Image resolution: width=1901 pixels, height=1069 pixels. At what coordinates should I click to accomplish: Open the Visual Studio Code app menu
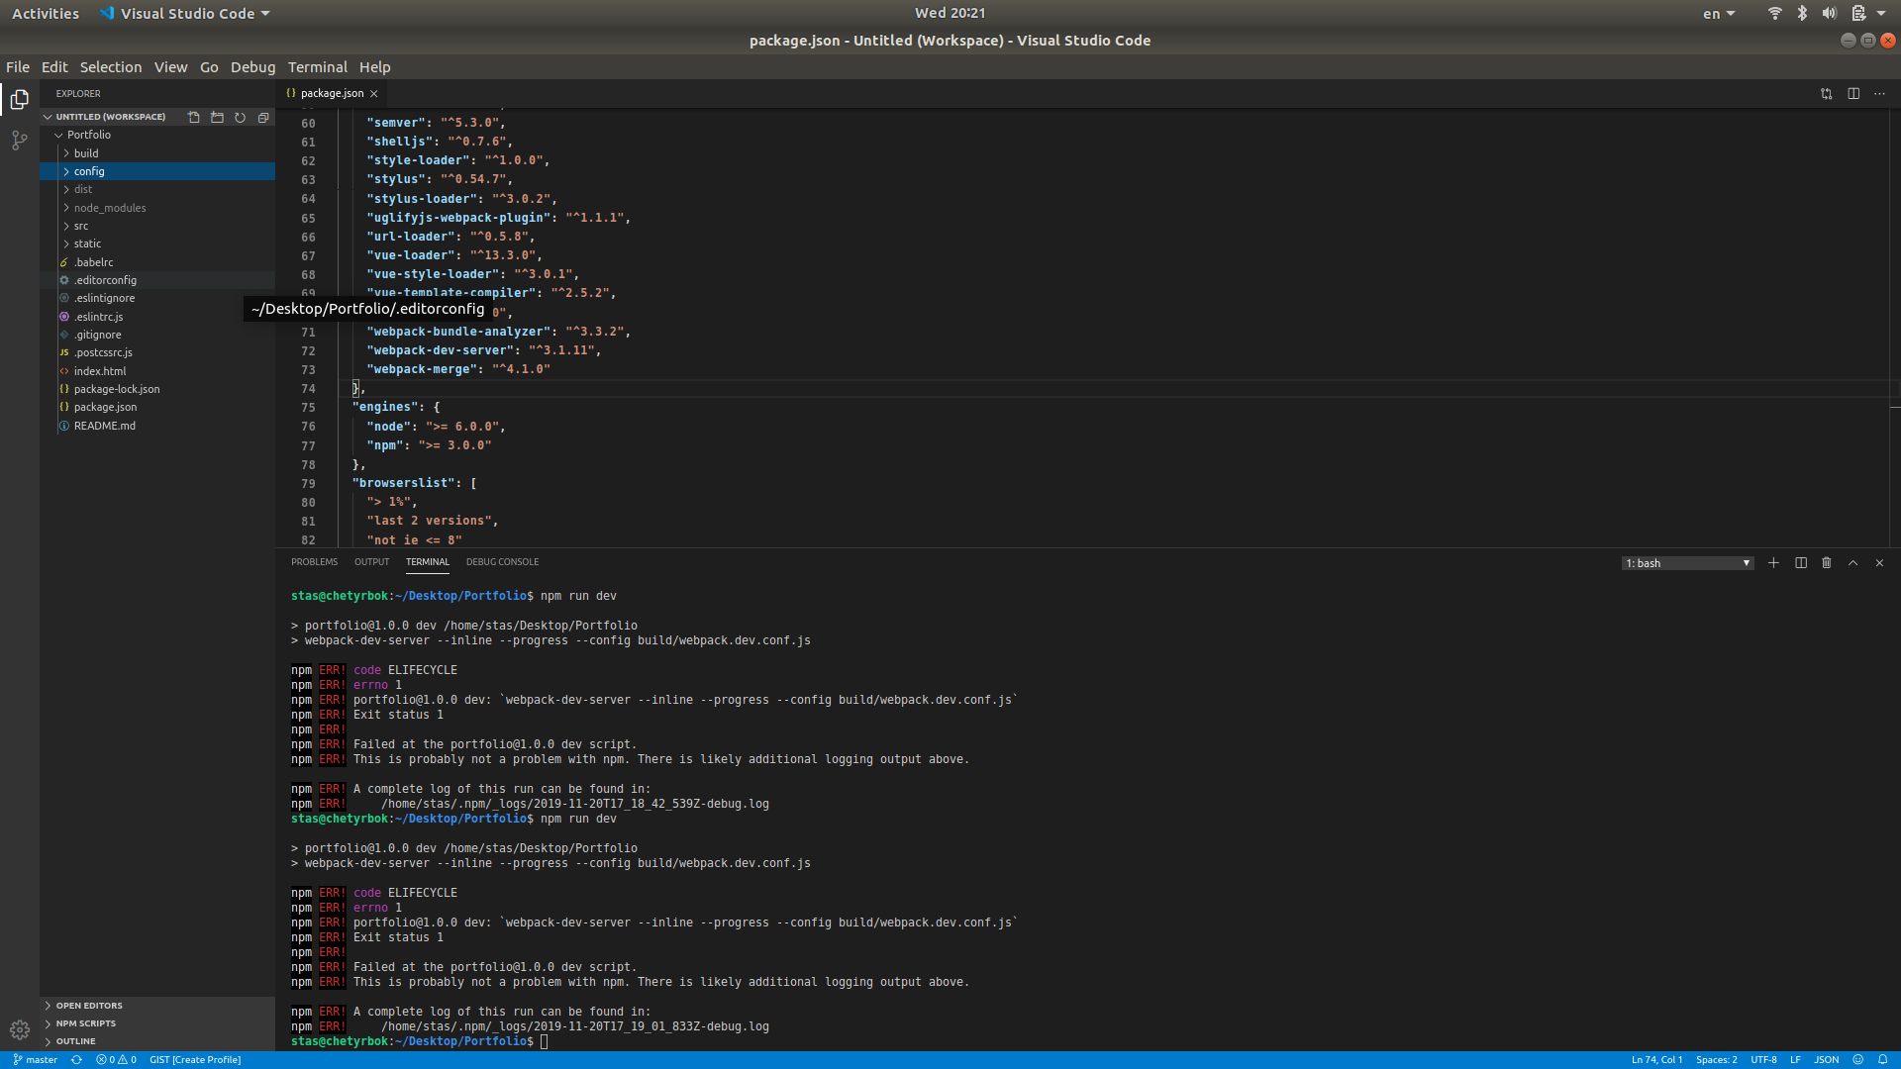185,13
